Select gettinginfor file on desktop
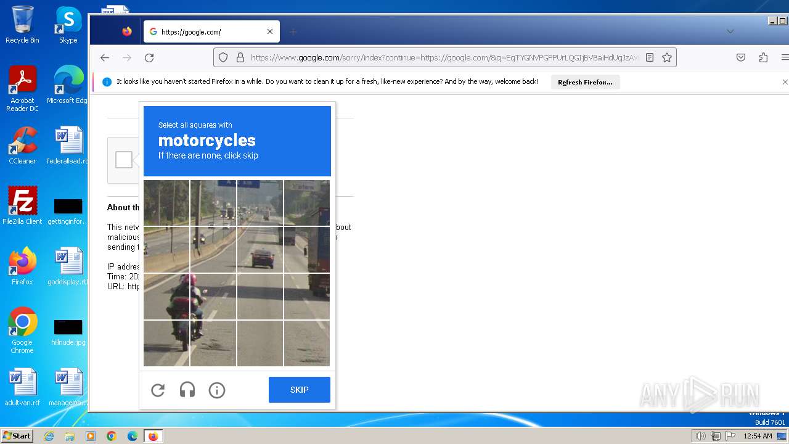This screenshot has height=444, width=789. coord(68,211)
